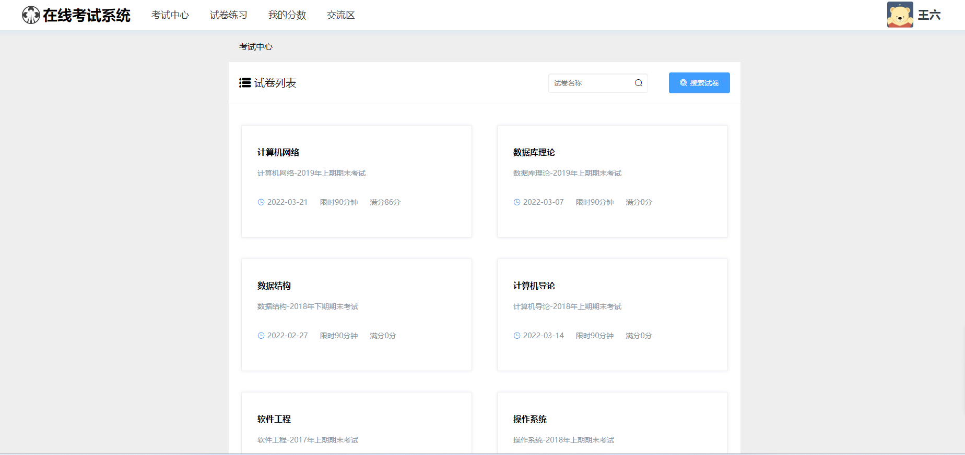Click the 在线考试系统 title text
The width and height of the screenshot is (965, 455).
click(x=87, y=15)
